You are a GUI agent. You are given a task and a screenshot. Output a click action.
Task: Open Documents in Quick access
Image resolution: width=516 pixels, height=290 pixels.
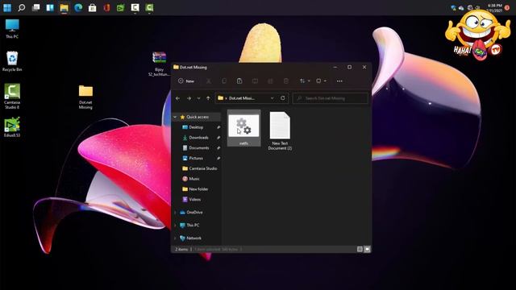tap(199, 148)
